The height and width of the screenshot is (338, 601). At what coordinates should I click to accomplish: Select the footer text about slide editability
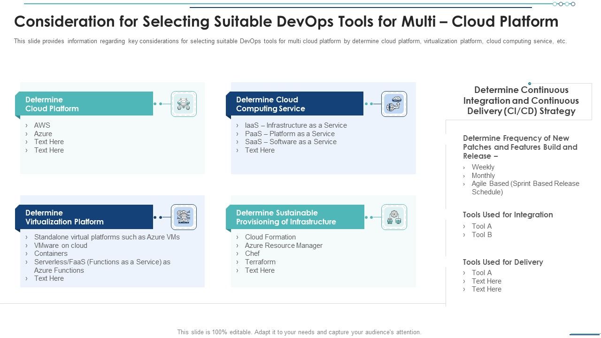pyautogui.click(x=300, y=331)
